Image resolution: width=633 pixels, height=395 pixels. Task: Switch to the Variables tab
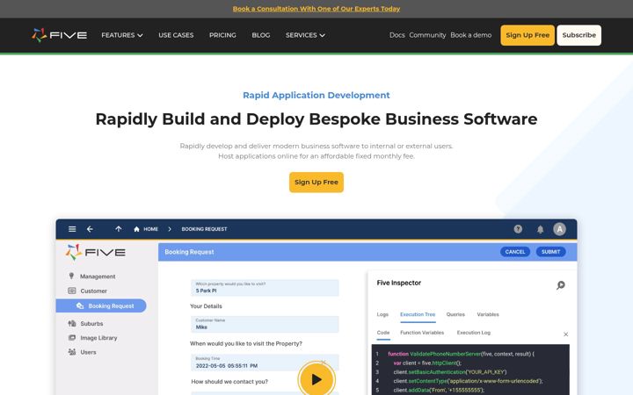point(488,314)
